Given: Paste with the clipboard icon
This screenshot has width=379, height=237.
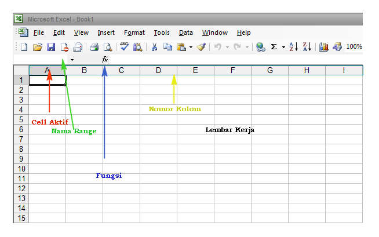Looking at the screenshot, I should pyautogui.click(x=181, y=47).
